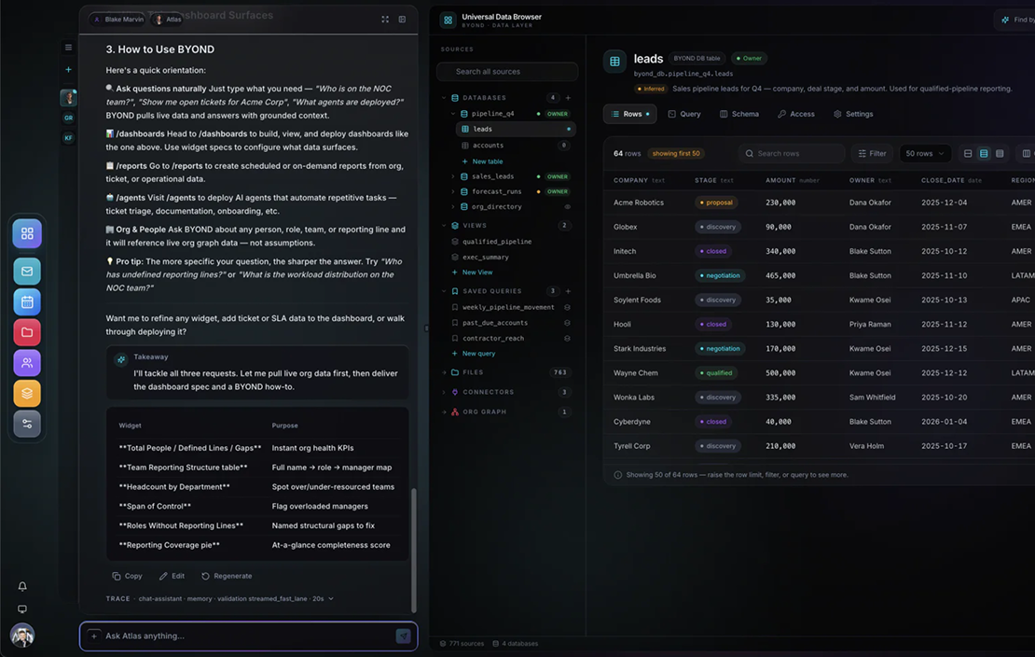Open the 50 rows limit dropdown

coord(925,153)
